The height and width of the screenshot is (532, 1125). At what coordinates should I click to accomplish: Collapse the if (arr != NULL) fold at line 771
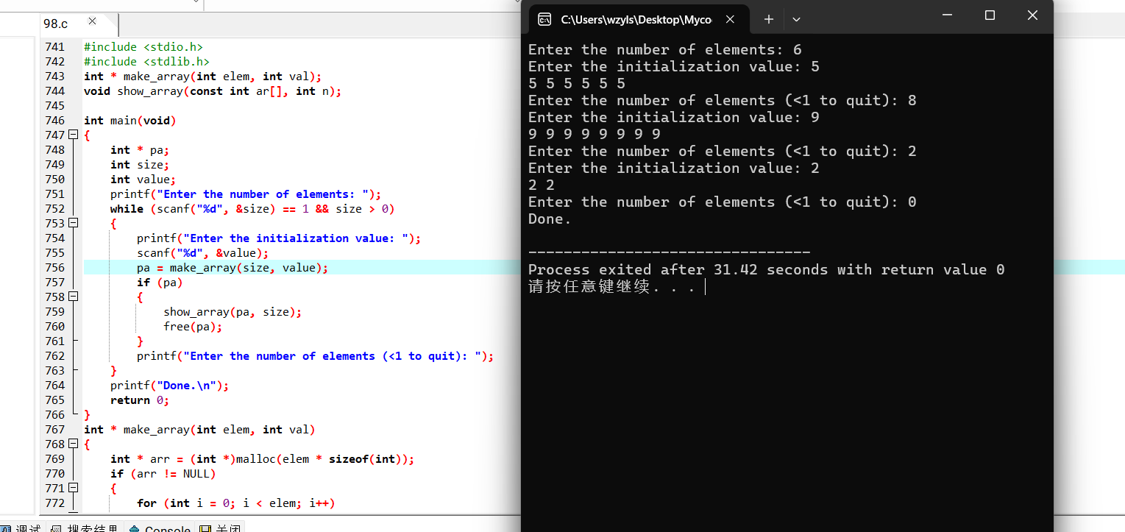73,489
